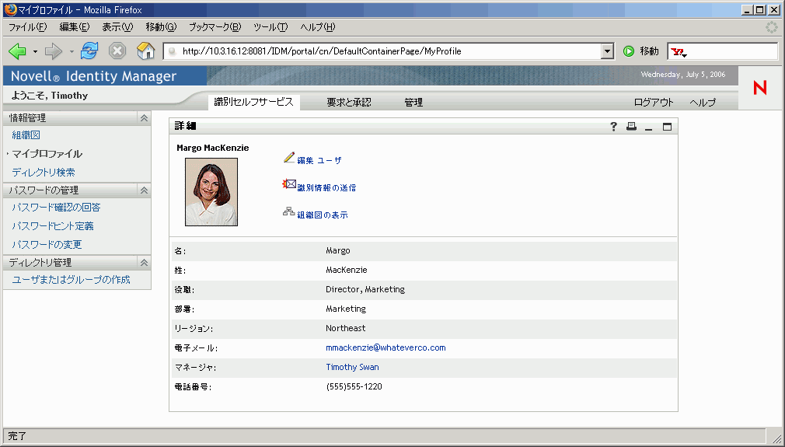Collapse the パスワードの管理 sidebar section
This screenshot has height=447, width=785.
coord(143,190)
